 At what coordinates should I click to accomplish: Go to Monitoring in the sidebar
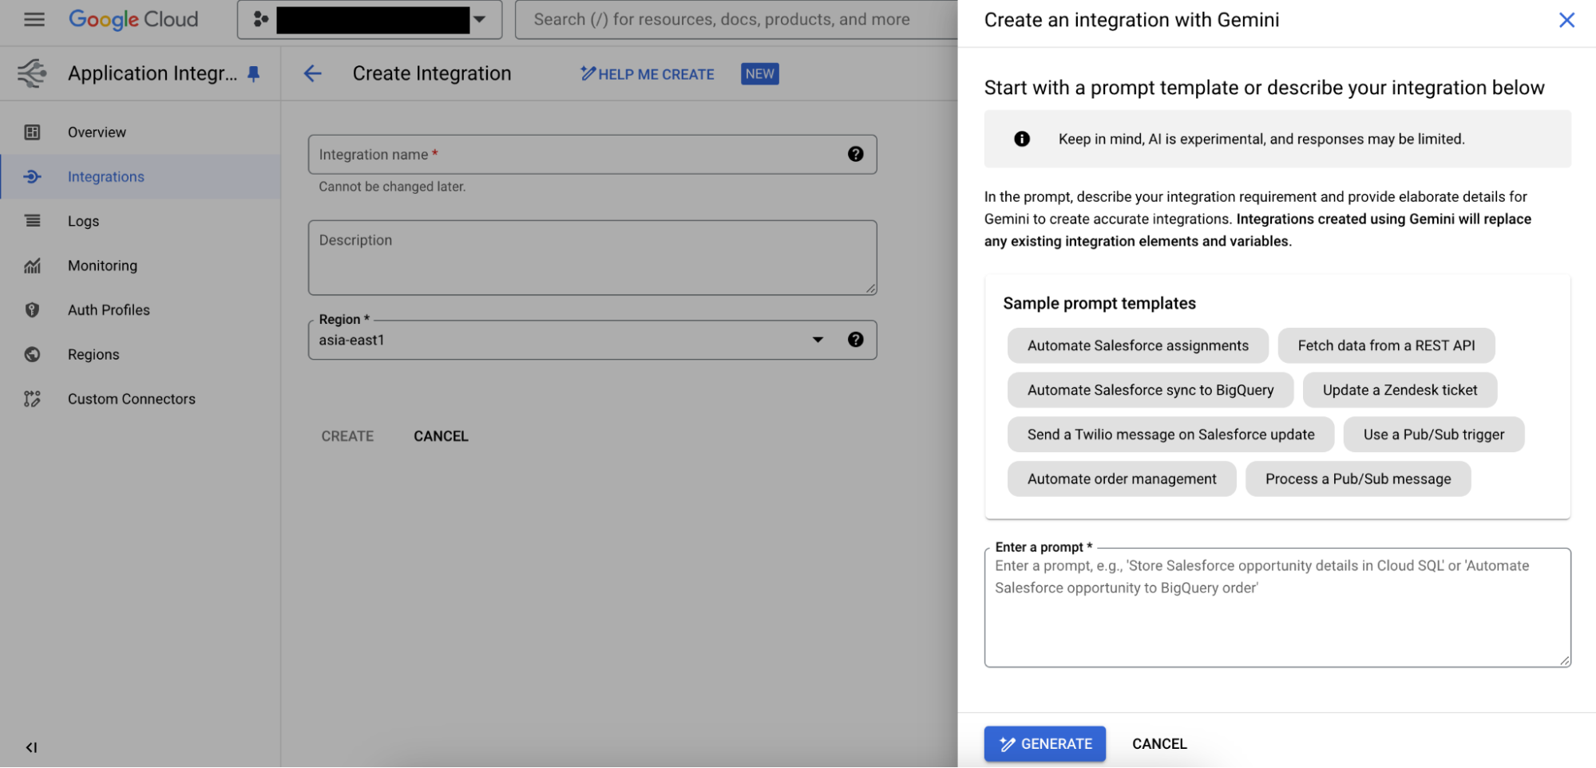[102, 266]
